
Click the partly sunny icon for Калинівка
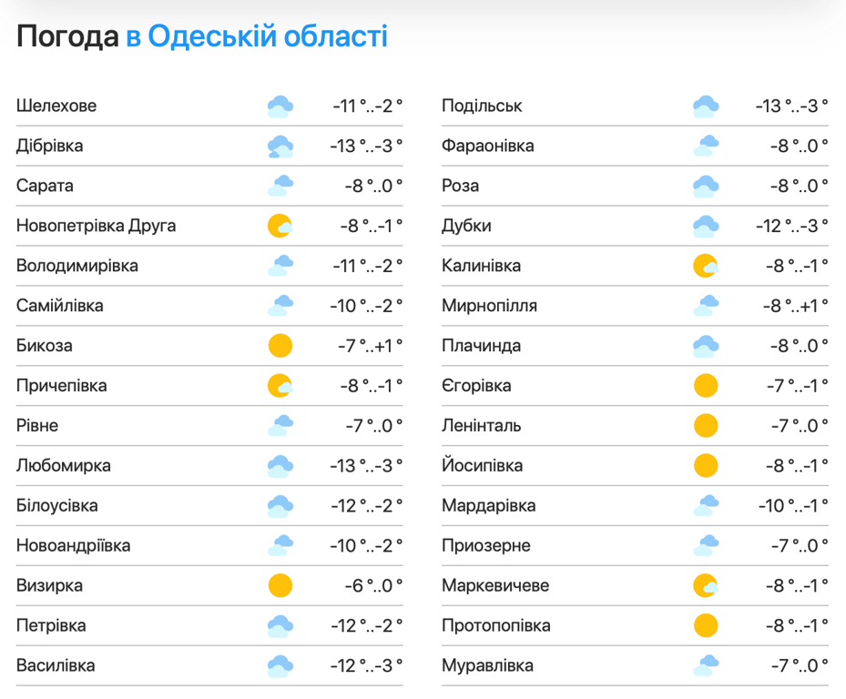706,266
